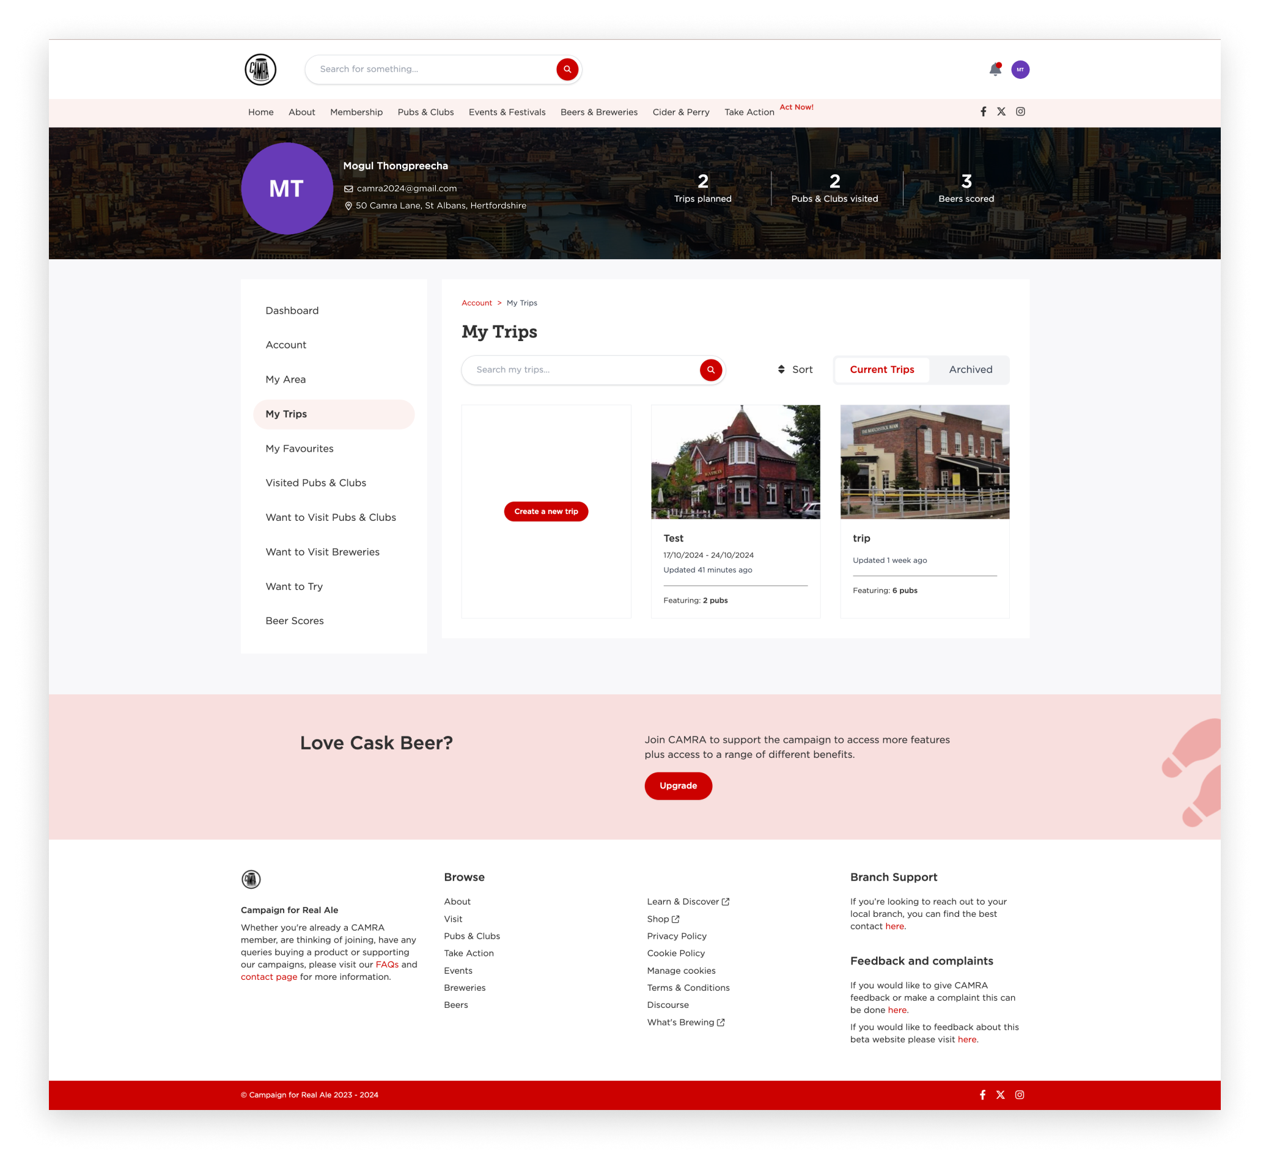
Task: Open Pubs & Clubs navigation menu
Action: point(425,112)
